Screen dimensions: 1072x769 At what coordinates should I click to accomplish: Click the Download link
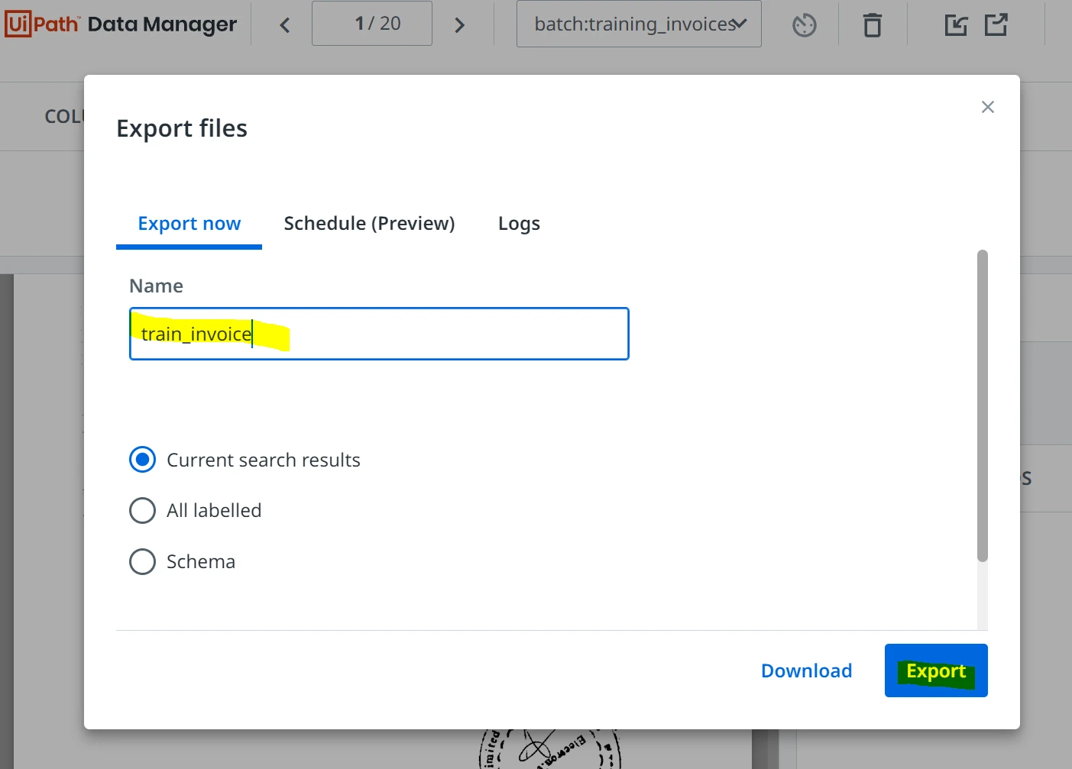coord(806,670)
